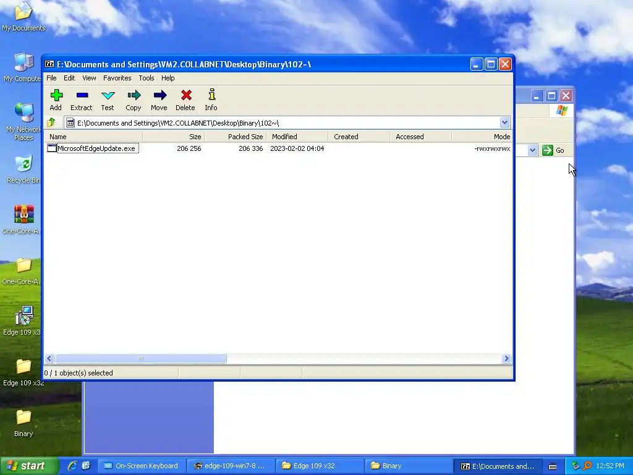Click the horizontal scrollbar right arrow

507,358
